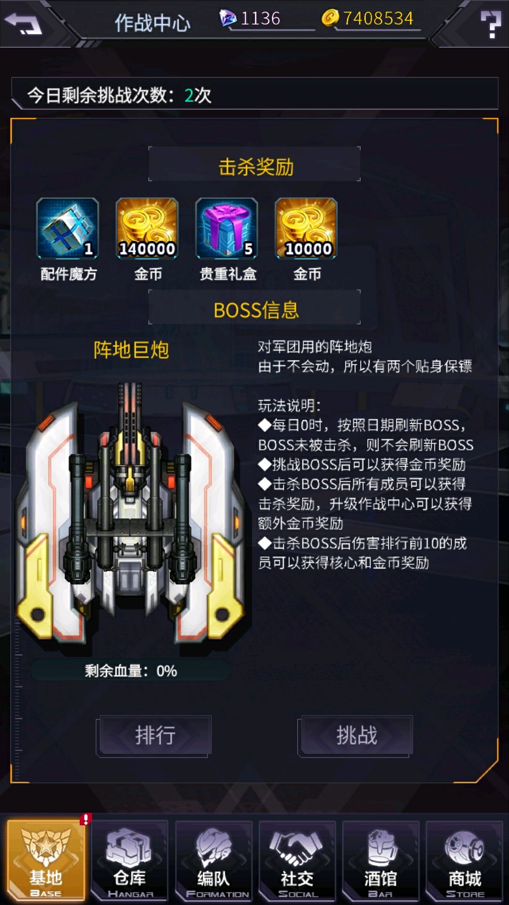Tap the purple diamond currency icon

tap(228, 18)
